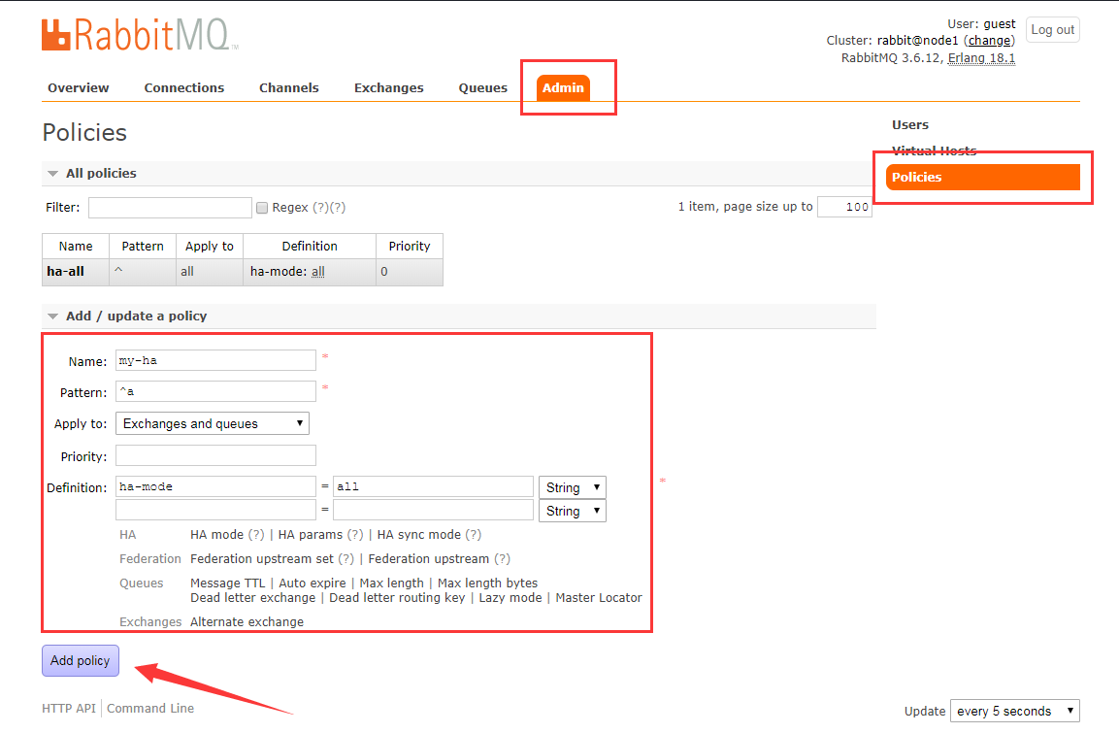Focus the policy Name field with my-ha
The image size is (1119, 733).
click(215, 360)
